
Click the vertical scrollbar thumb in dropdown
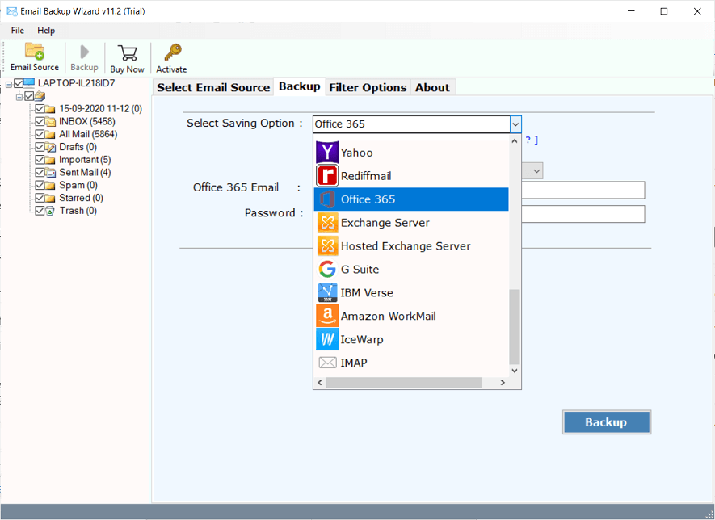point(515,327)
